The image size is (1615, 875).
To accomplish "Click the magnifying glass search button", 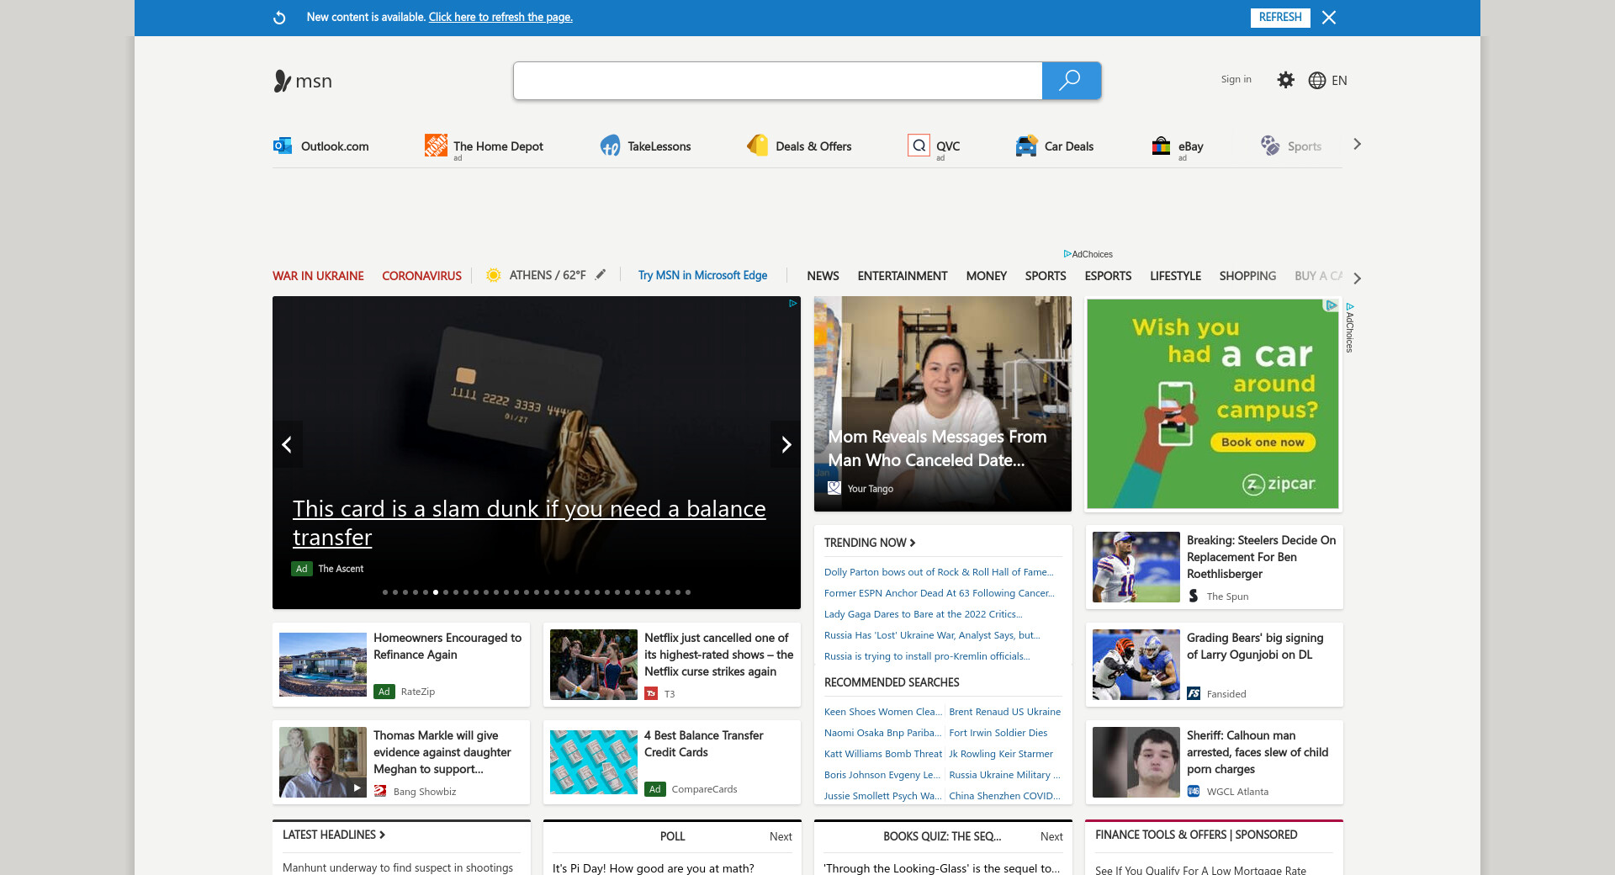I will (1071, 81).
